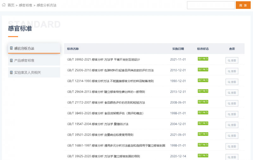253x160 pixels.
Task: Click the 查看 magnifier button for GB/T 12314-1990
Action: tap(232, 82)
